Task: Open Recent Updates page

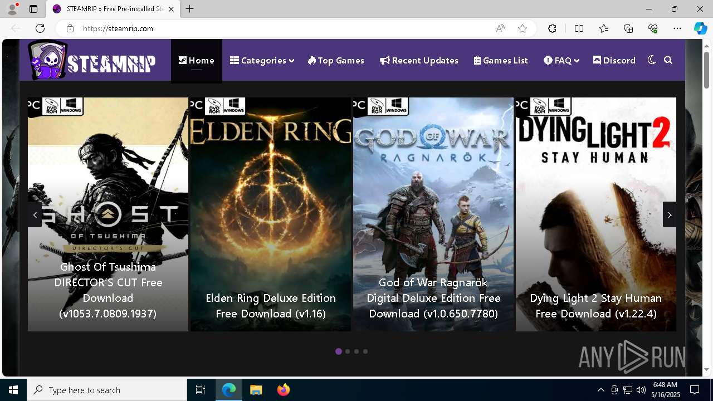Action: tap(419, 61)
